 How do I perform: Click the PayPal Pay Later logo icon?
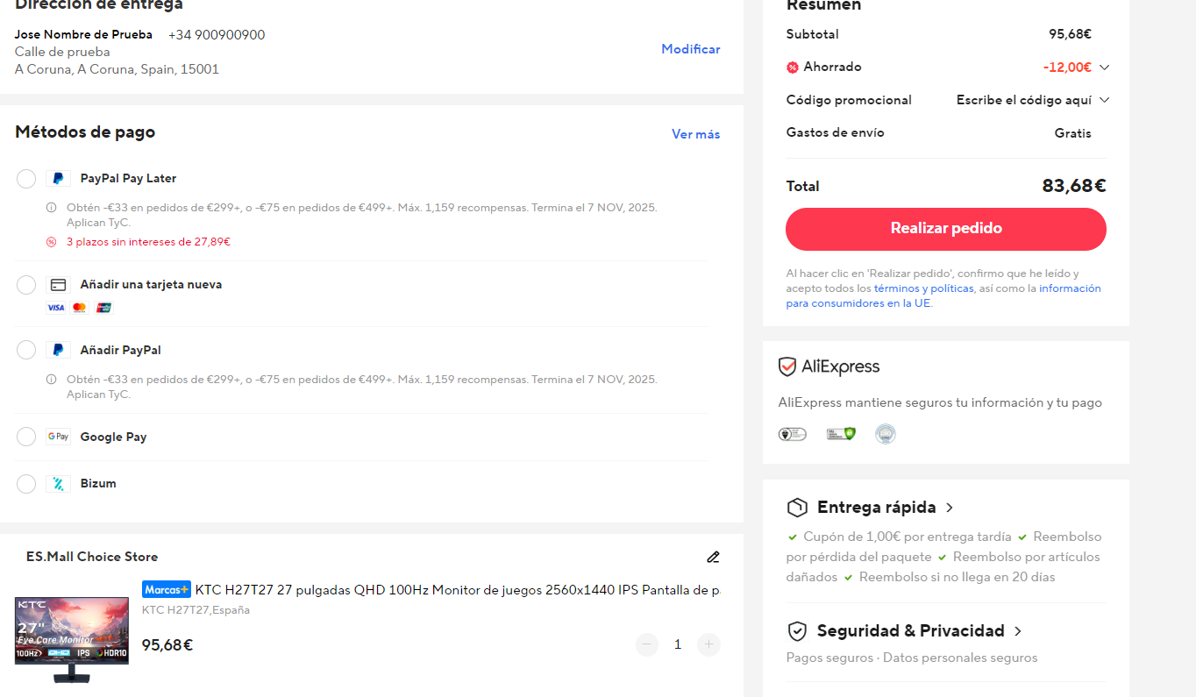click(x=58, y=178)
